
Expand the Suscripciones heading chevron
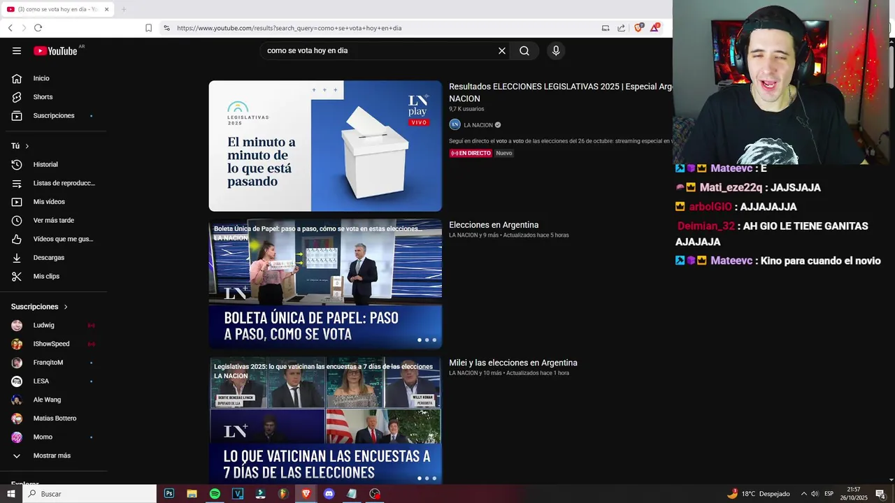[66, 307]
